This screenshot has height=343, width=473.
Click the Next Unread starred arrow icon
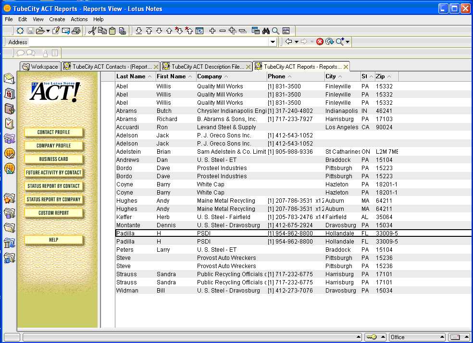click(x=179, y=30)
